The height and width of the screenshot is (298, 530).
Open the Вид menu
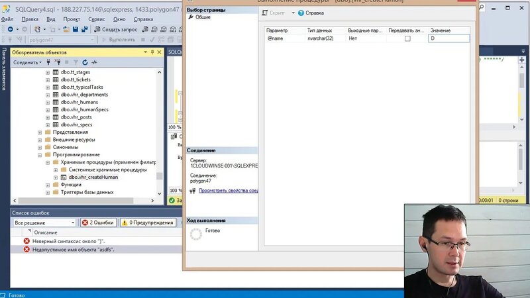51,19
